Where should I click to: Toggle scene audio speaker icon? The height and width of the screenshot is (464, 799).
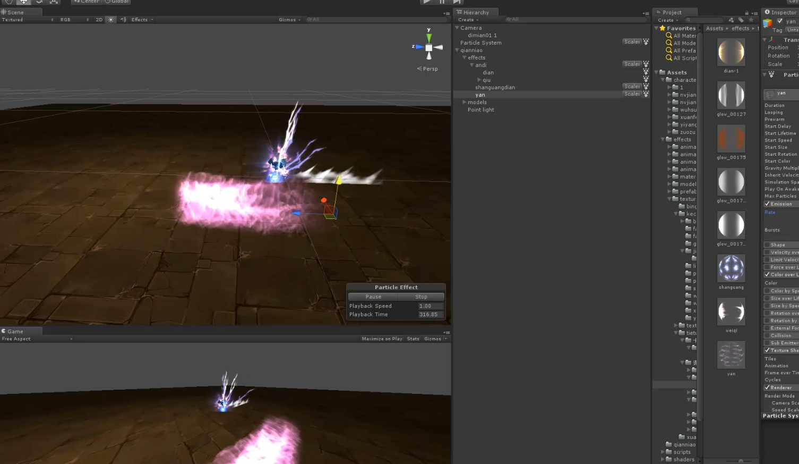123,20
